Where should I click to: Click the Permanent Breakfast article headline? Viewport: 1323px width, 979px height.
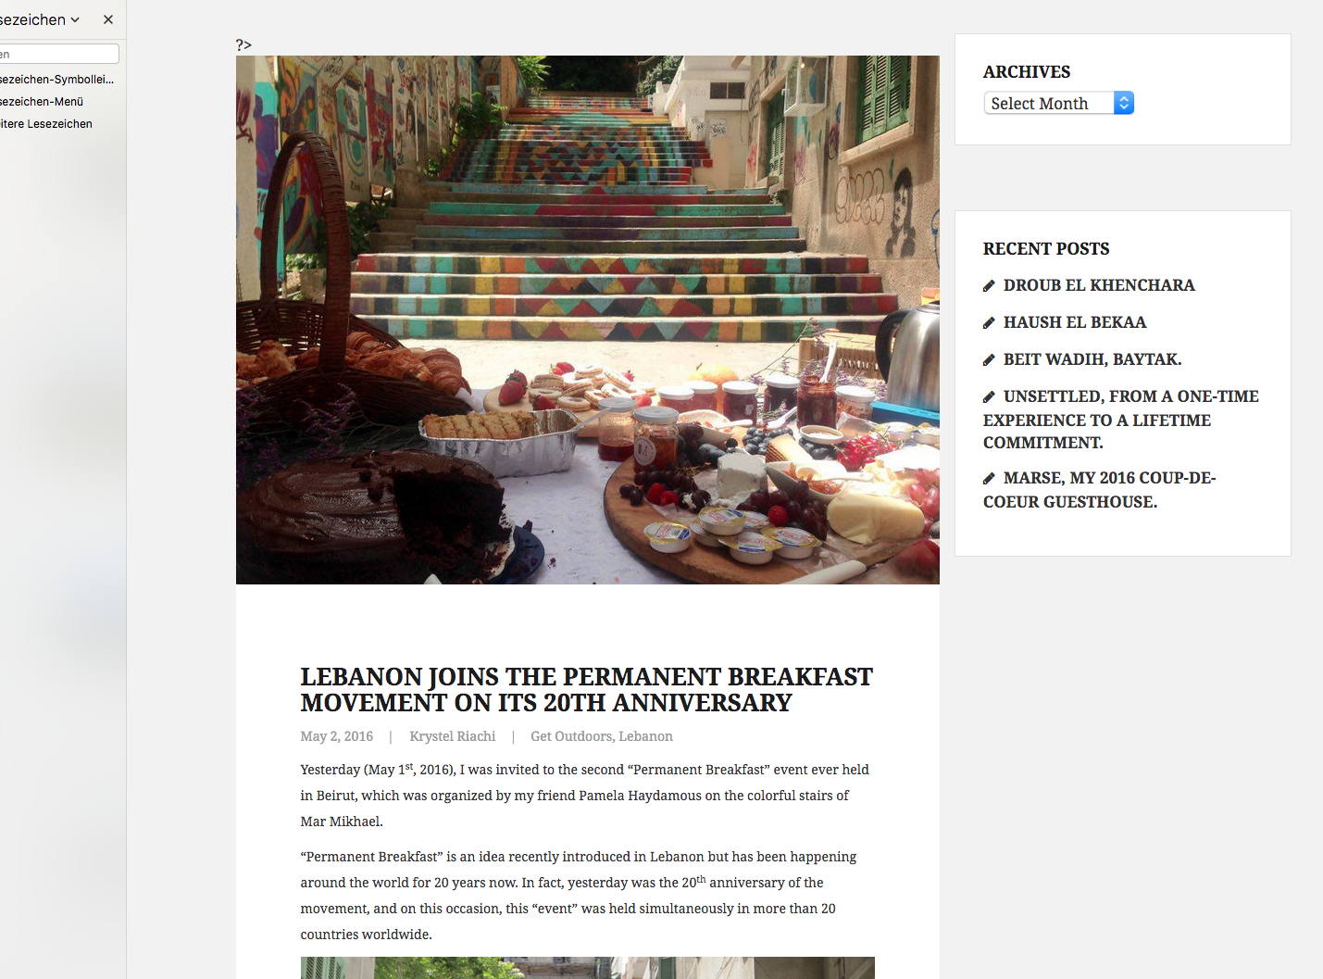(x=586, y=690)
